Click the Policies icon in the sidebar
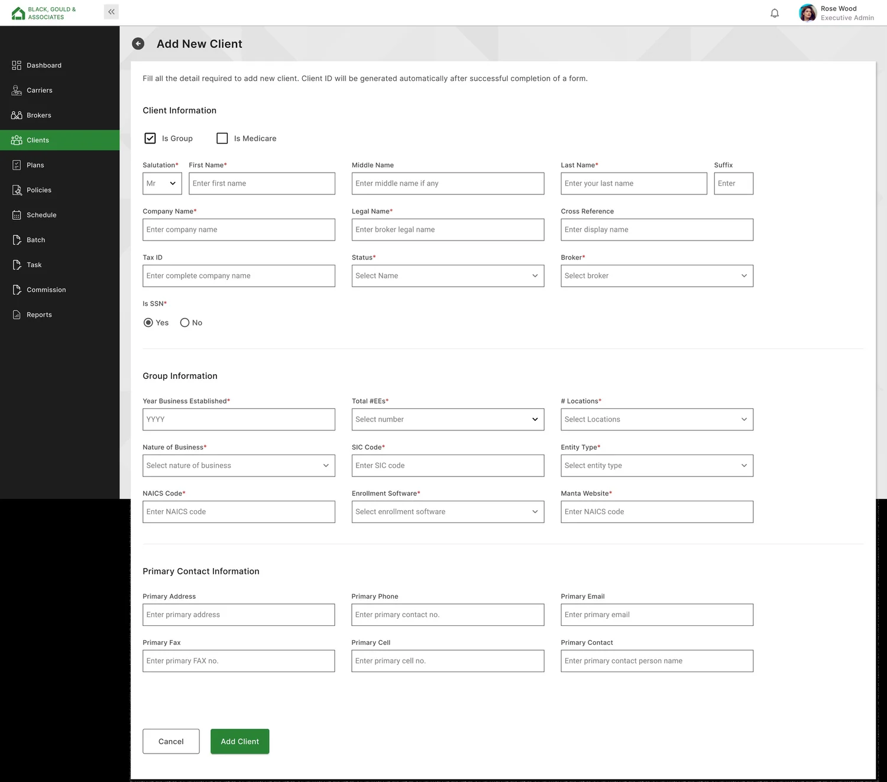The height and width of the screenshot is (782, 887). (17, 190)
